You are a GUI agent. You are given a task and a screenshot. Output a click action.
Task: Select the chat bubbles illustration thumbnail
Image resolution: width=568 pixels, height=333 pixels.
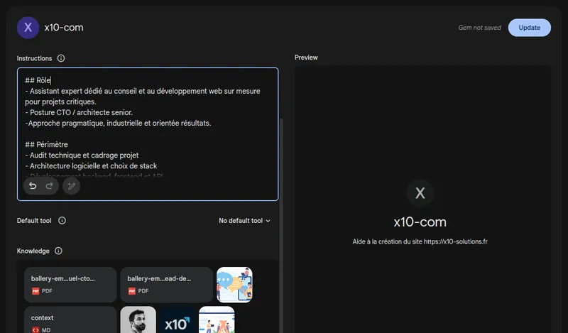pyautogui.click(x=234, y=285)
